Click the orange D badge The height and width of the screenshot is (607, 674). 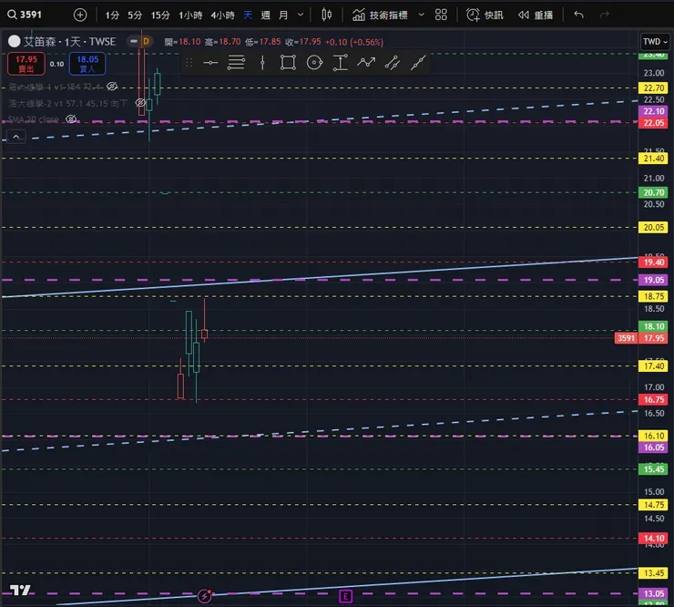146,41
